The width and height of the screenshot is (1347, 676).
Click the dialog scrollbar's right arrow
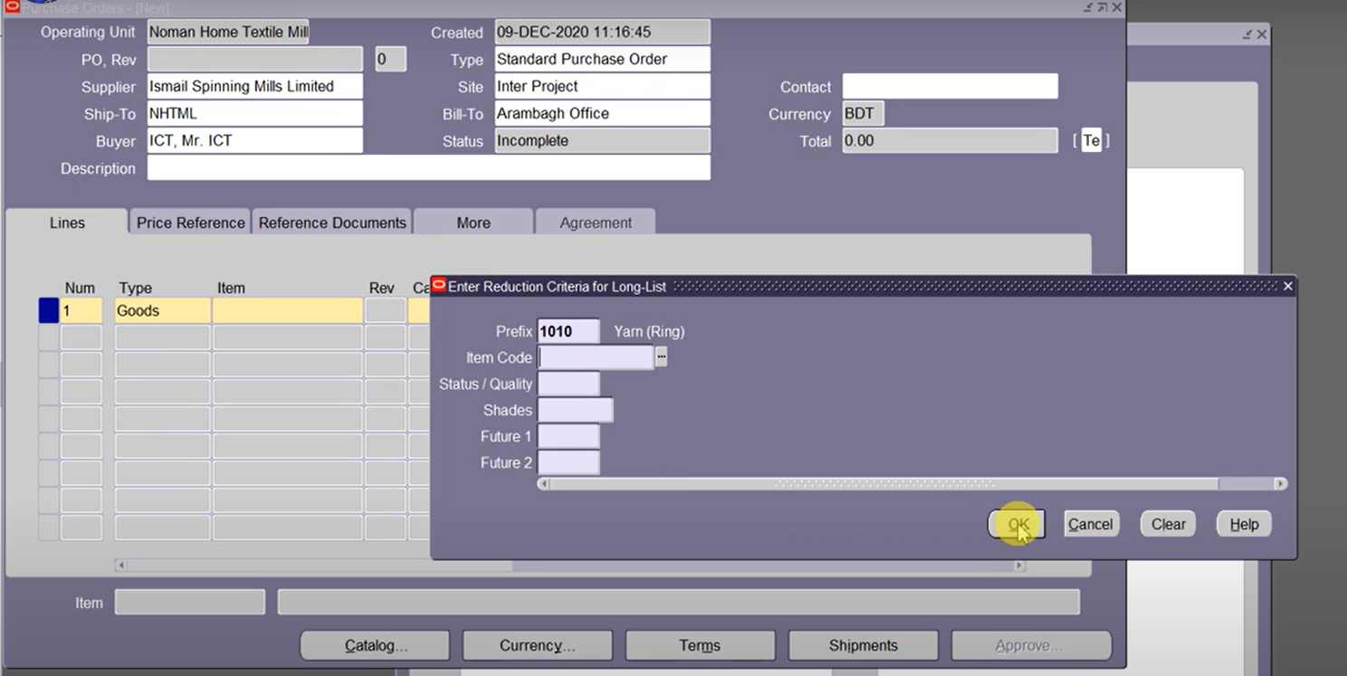1281,483
